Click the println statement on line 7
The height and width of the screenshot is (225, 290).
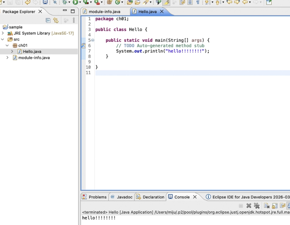pos(163,51)
